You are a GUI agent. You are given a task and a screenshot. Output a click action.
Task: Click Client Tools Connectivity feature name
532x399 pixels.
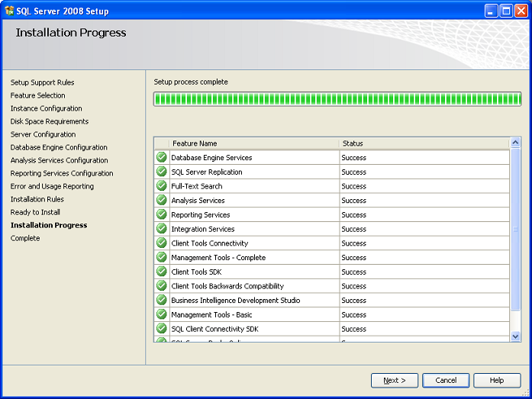(210, 243)
